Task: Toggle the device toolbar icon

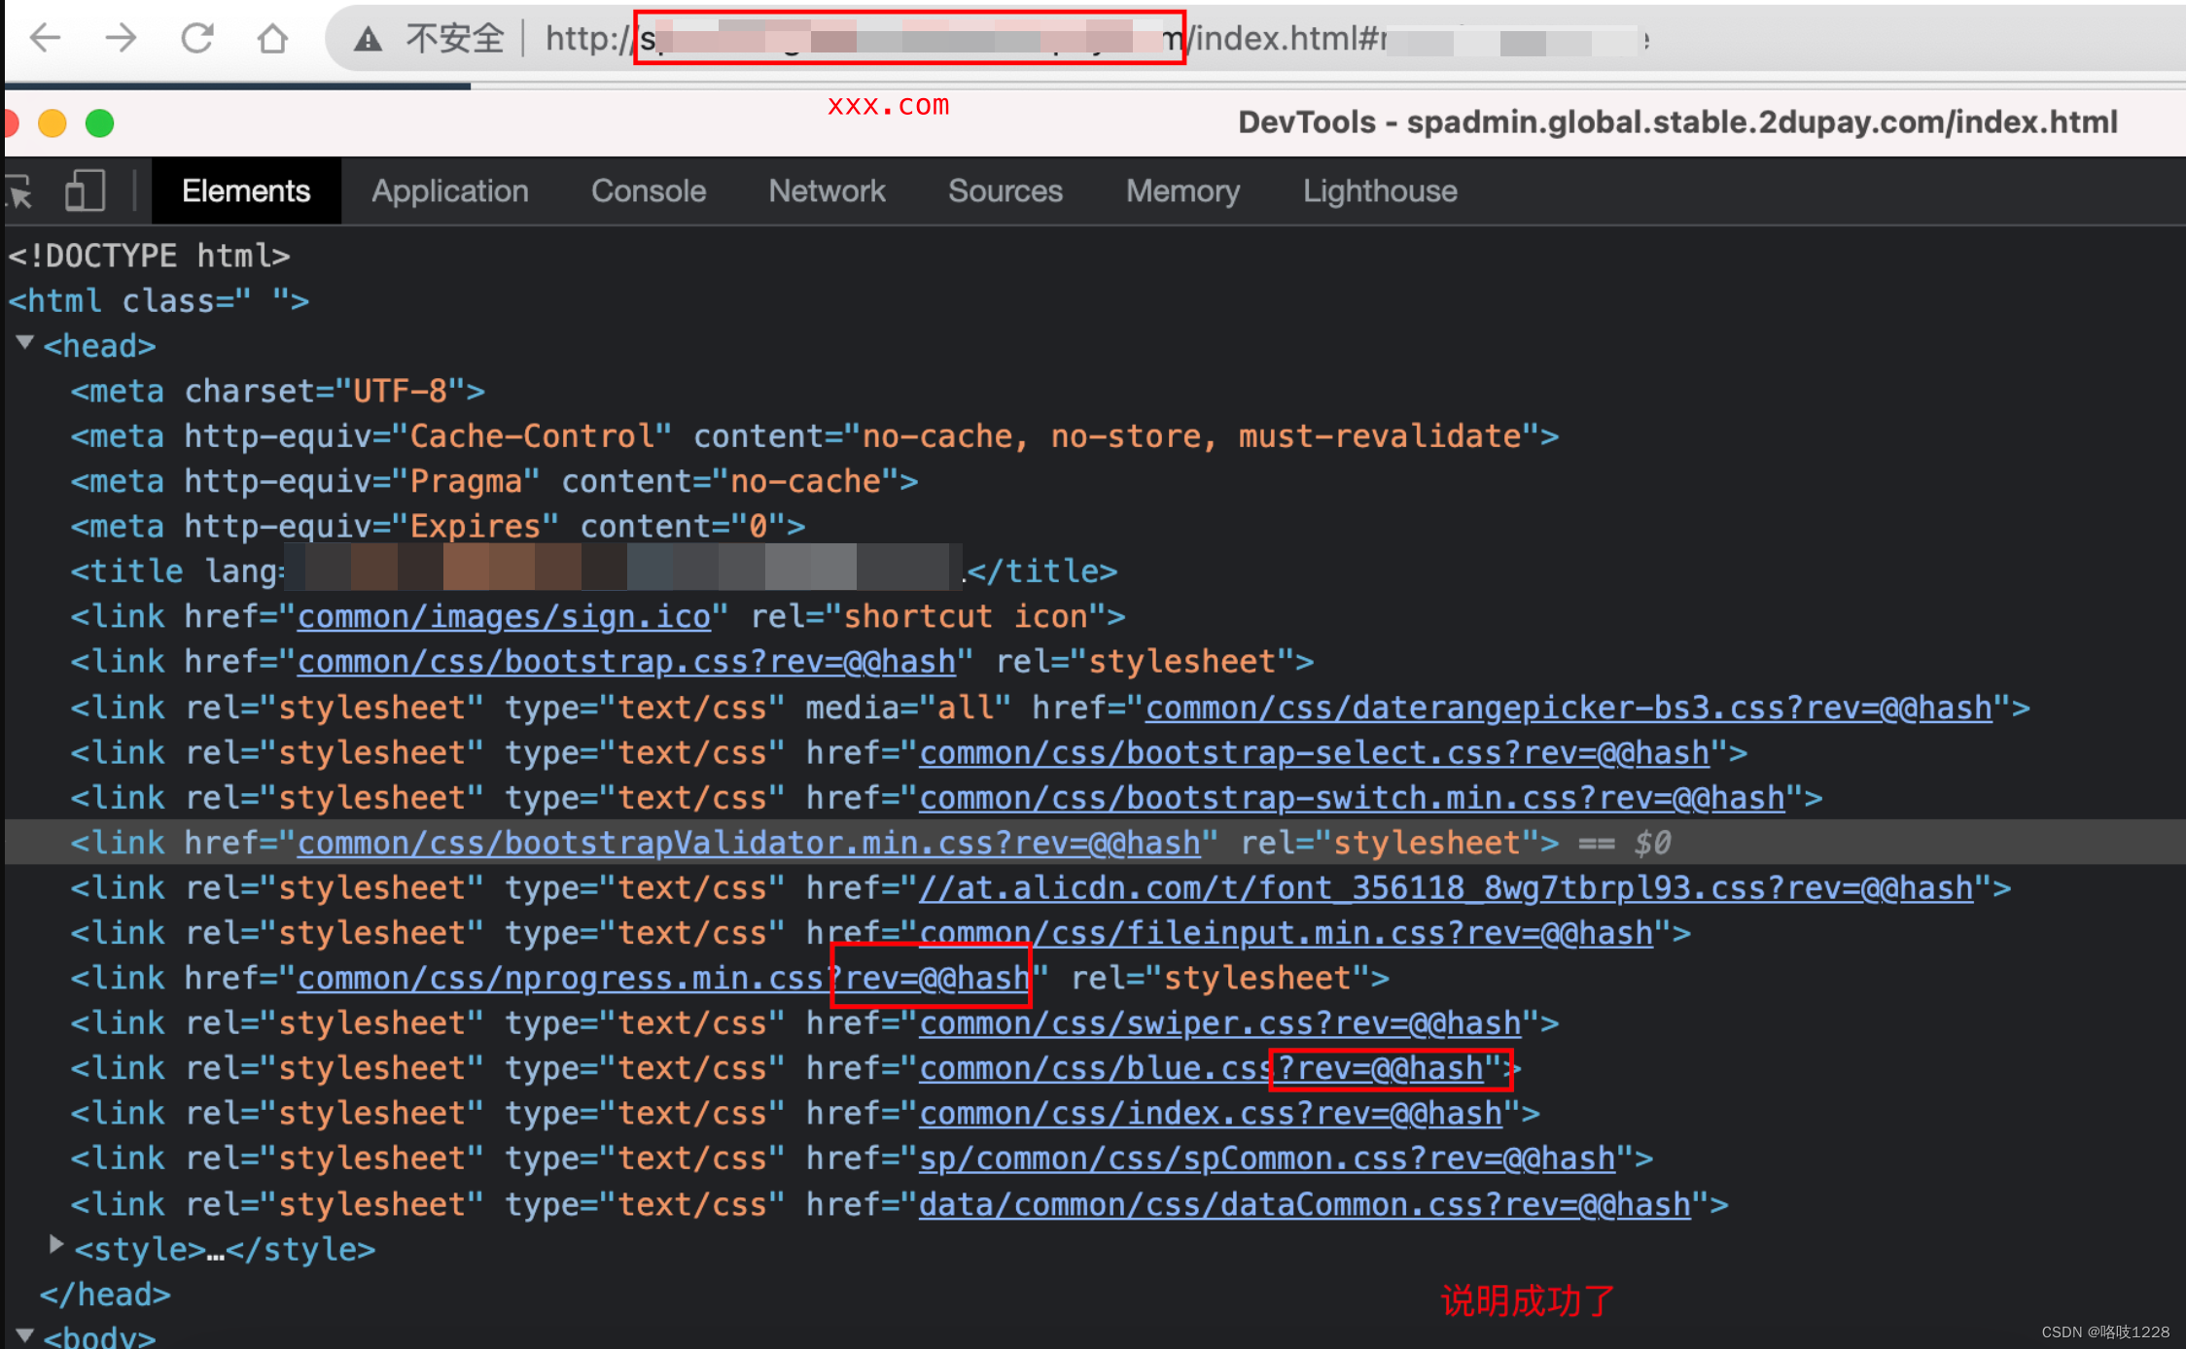Action: tap(85, 191)
